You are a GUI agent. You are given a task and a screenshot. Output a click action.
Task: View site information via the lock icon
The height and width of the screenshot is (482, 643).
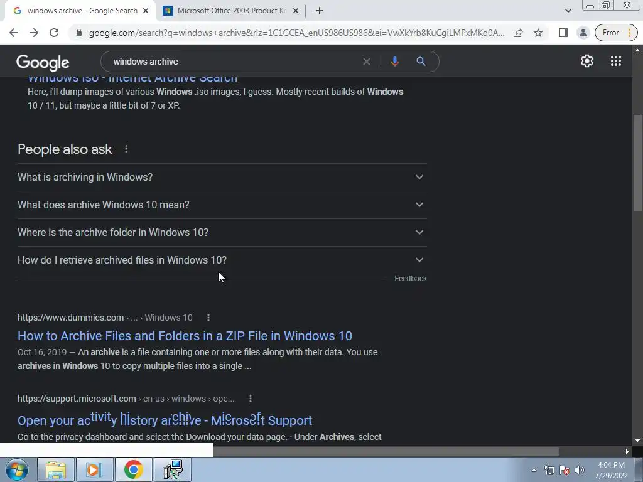point(79,33)
